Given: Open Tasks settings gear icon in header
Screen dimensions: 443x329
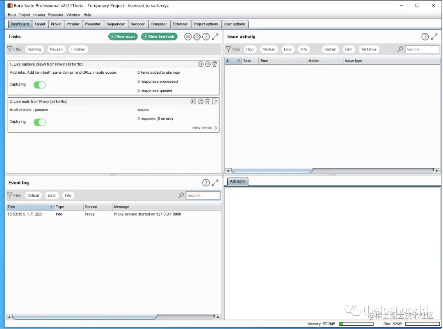Looking at the screenshot, I should 197,37.
